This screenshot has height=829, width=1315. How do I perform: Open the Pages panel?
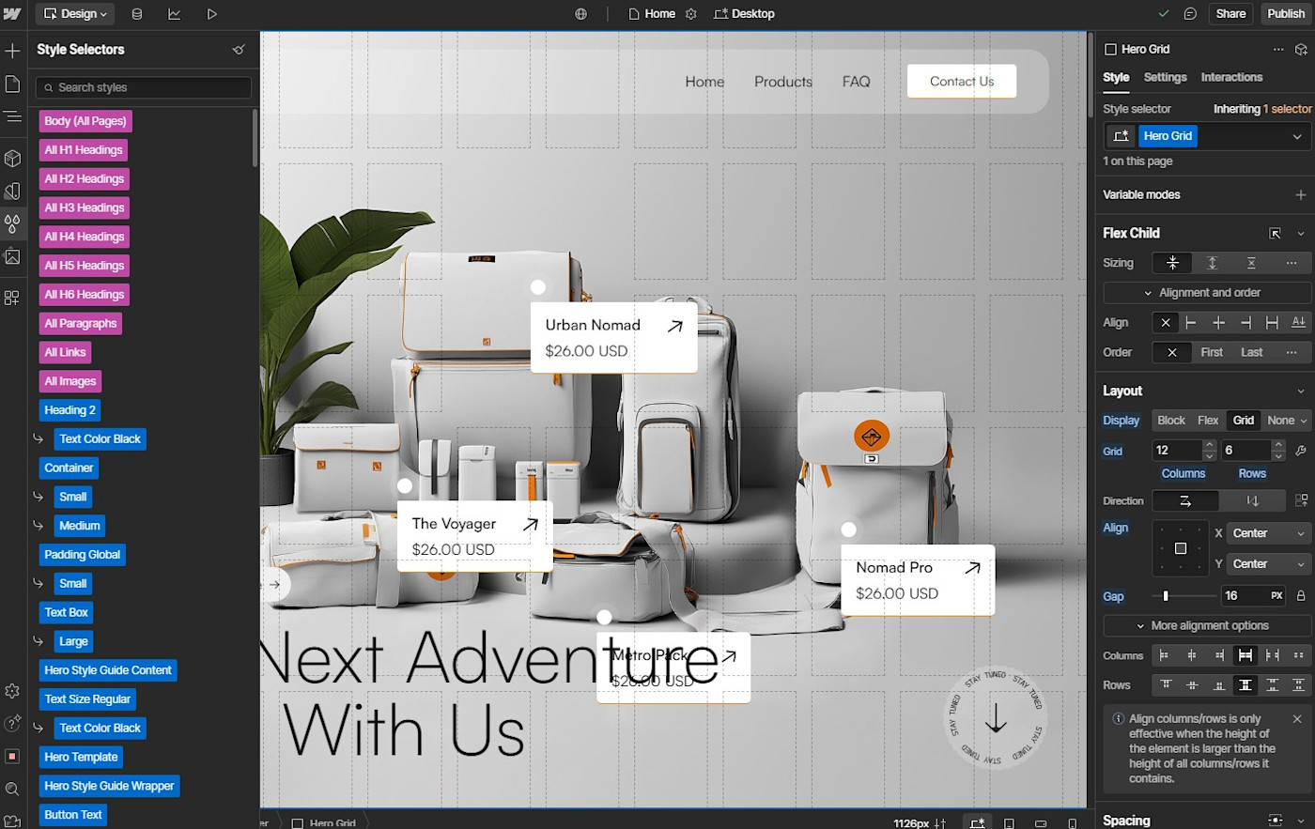12,84
